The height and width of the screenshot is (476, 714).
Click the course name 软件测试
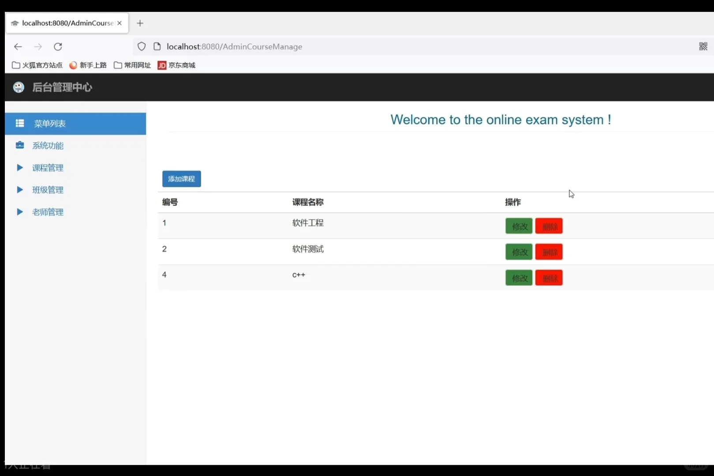click(308, 249)
